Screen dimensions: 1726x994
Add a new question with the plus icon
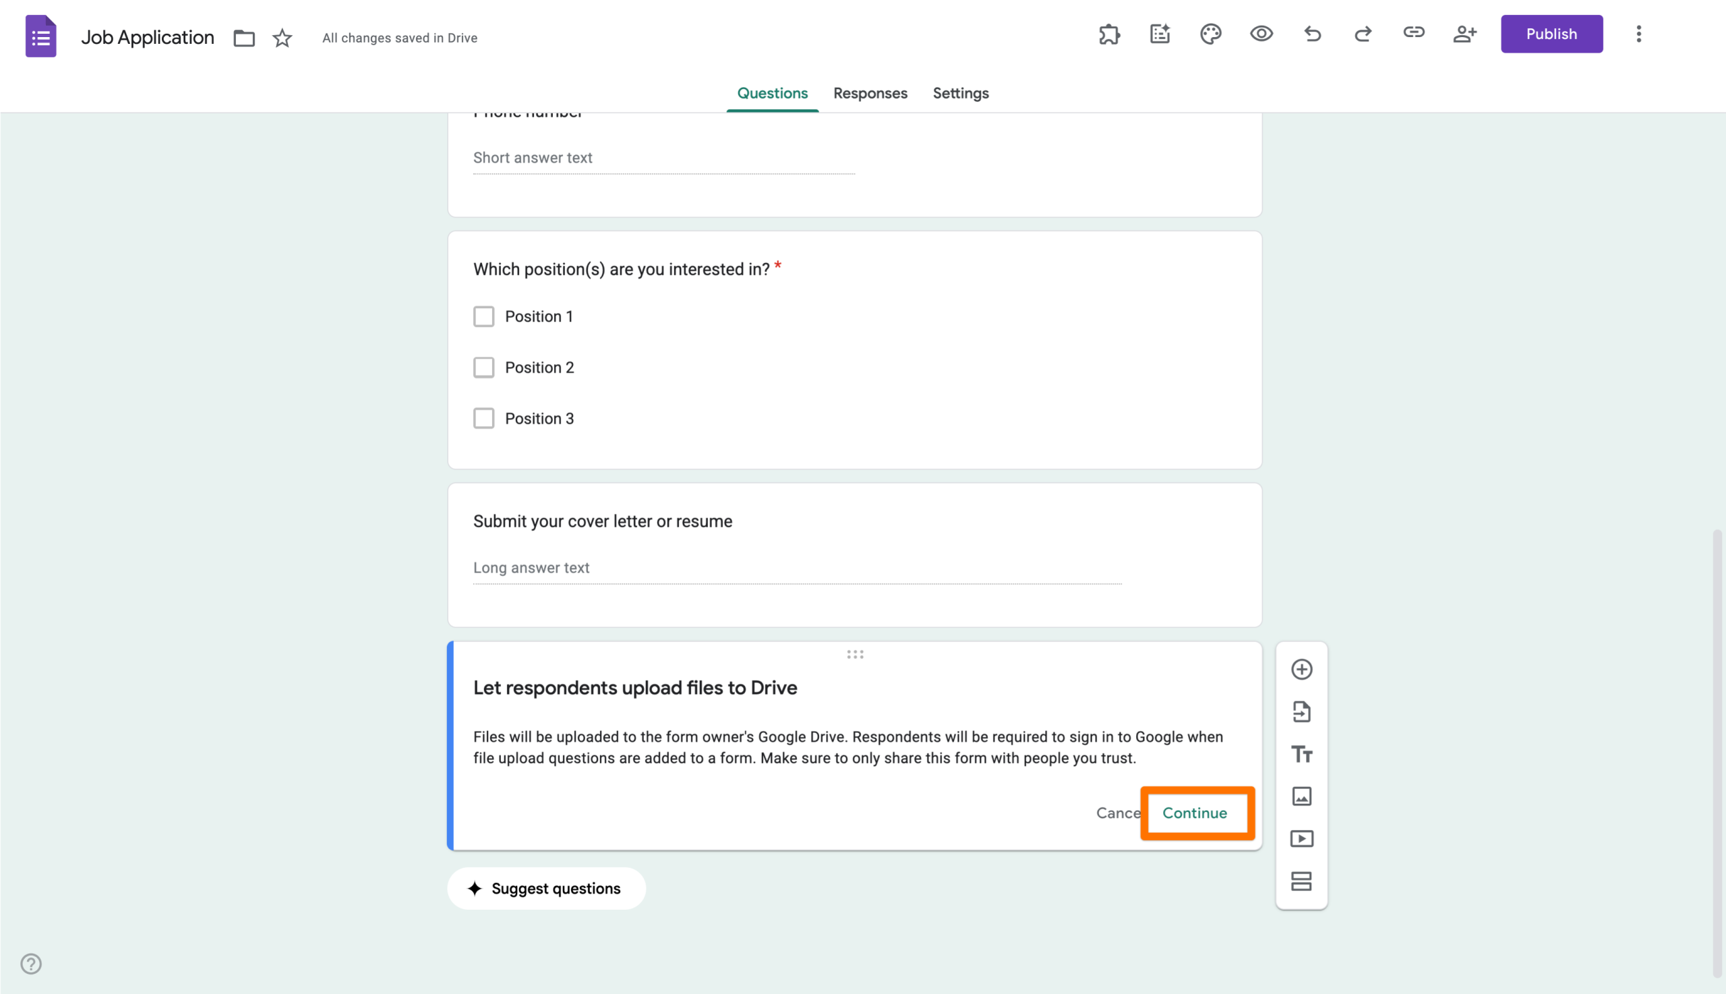point(1301,669)
